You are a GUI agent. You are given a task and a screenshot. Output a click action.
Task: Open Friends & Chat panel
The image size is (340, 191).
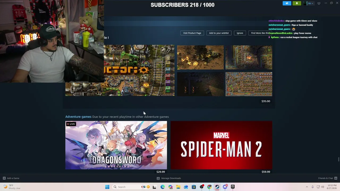click(x=325, y=178)
